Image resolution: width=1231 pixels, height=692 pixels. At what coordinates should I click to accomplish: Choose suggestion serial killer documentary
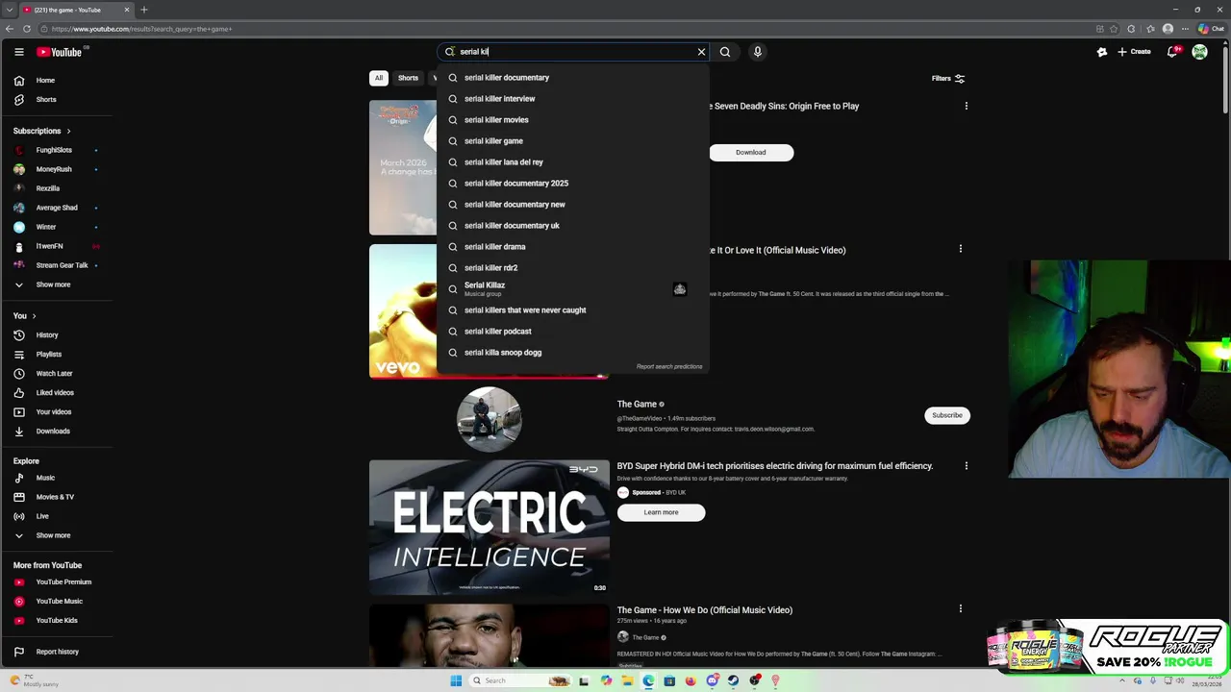[x=573, y=78]
